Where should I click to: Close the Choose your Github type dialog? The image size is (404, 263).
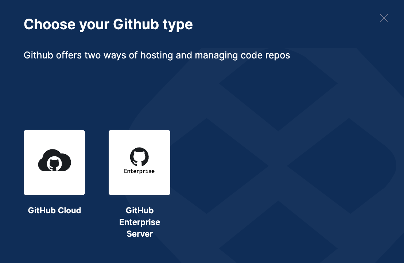384,18
